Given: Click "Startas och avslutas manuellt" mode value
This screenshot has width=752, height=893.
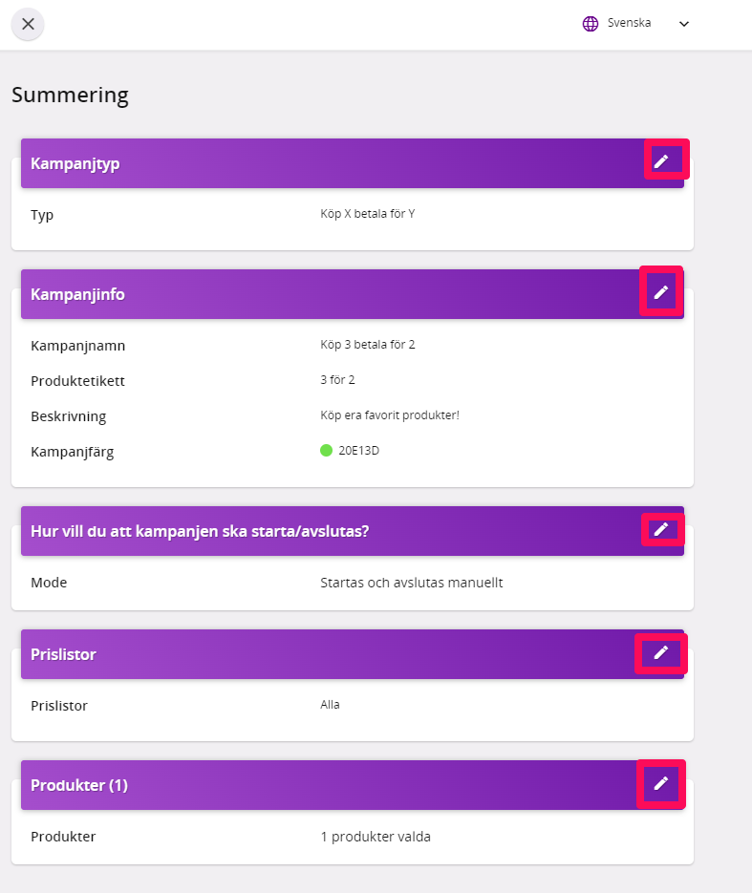Looking at the screenshot, I should click(411, 583).
